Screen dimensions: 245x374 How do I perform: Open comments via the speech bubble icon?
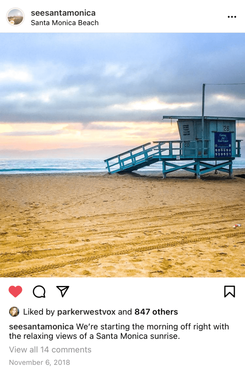click(x=39, y=291)
